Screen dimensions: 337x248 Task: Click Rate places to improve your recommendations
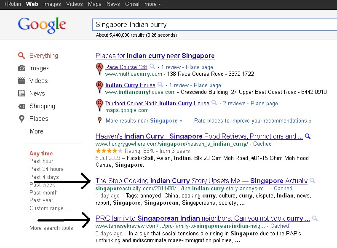point(253,120)
